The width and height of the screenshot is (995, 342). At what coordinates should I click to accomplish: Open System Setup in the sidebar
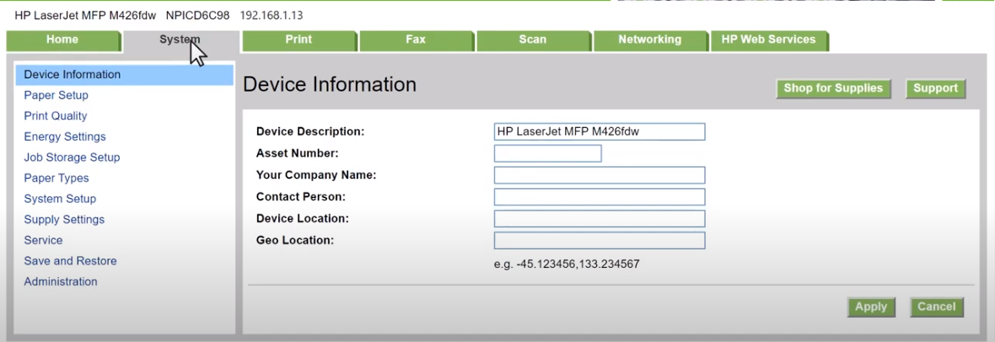pyautogui.click(x=60, y=199)
